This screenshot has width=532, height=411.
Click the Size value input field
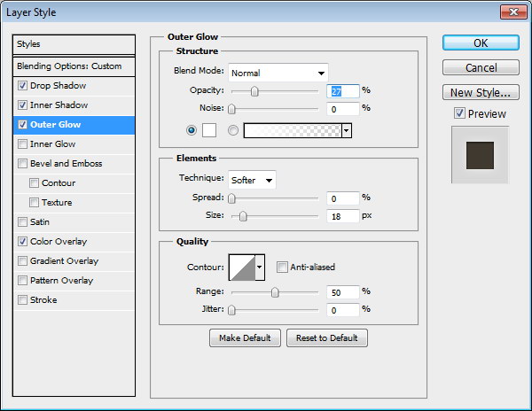pos(341,216)
